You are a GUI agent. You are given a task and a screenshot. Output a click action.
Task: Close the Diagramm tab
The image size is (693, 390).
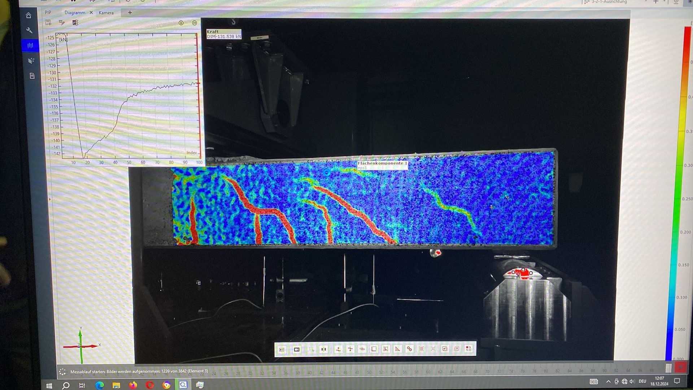tap(91, 13)
